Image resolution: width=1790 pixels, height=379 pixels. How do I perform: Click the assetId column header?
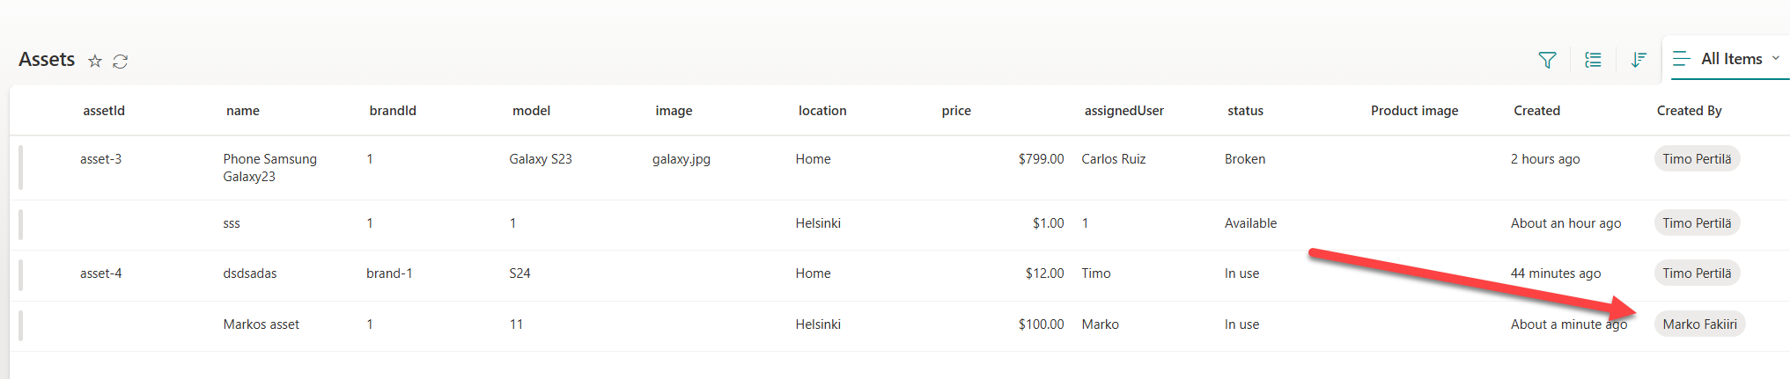click(x=104, y=111)
